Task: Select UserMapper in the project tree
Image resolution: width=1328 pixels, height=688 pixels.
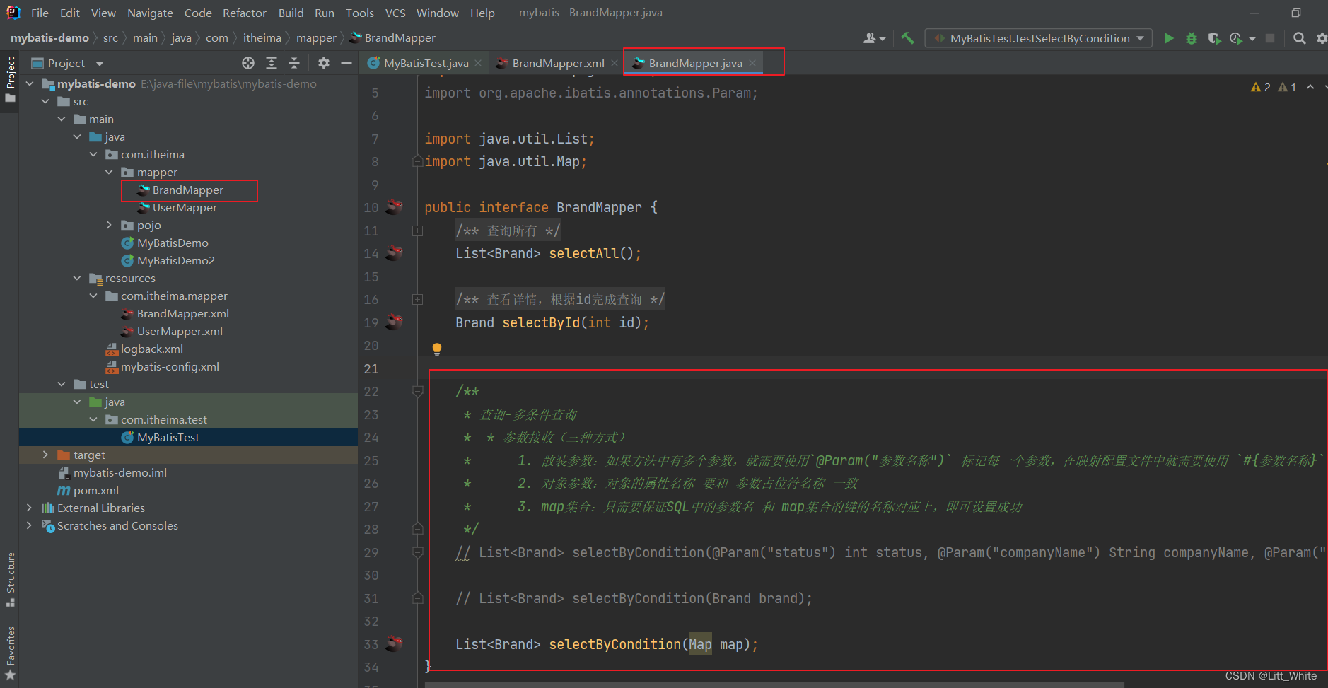Action: pyautogui.click(x=185, y=207)
